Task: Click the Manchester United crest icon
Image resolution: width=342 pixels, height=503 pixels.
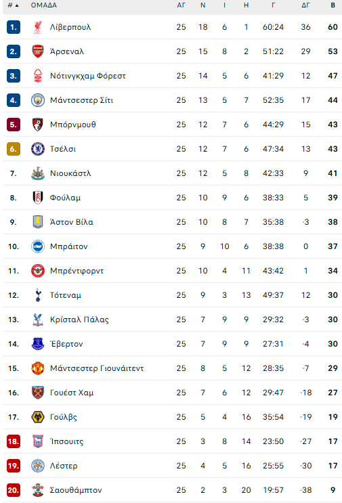Action: 38,368
